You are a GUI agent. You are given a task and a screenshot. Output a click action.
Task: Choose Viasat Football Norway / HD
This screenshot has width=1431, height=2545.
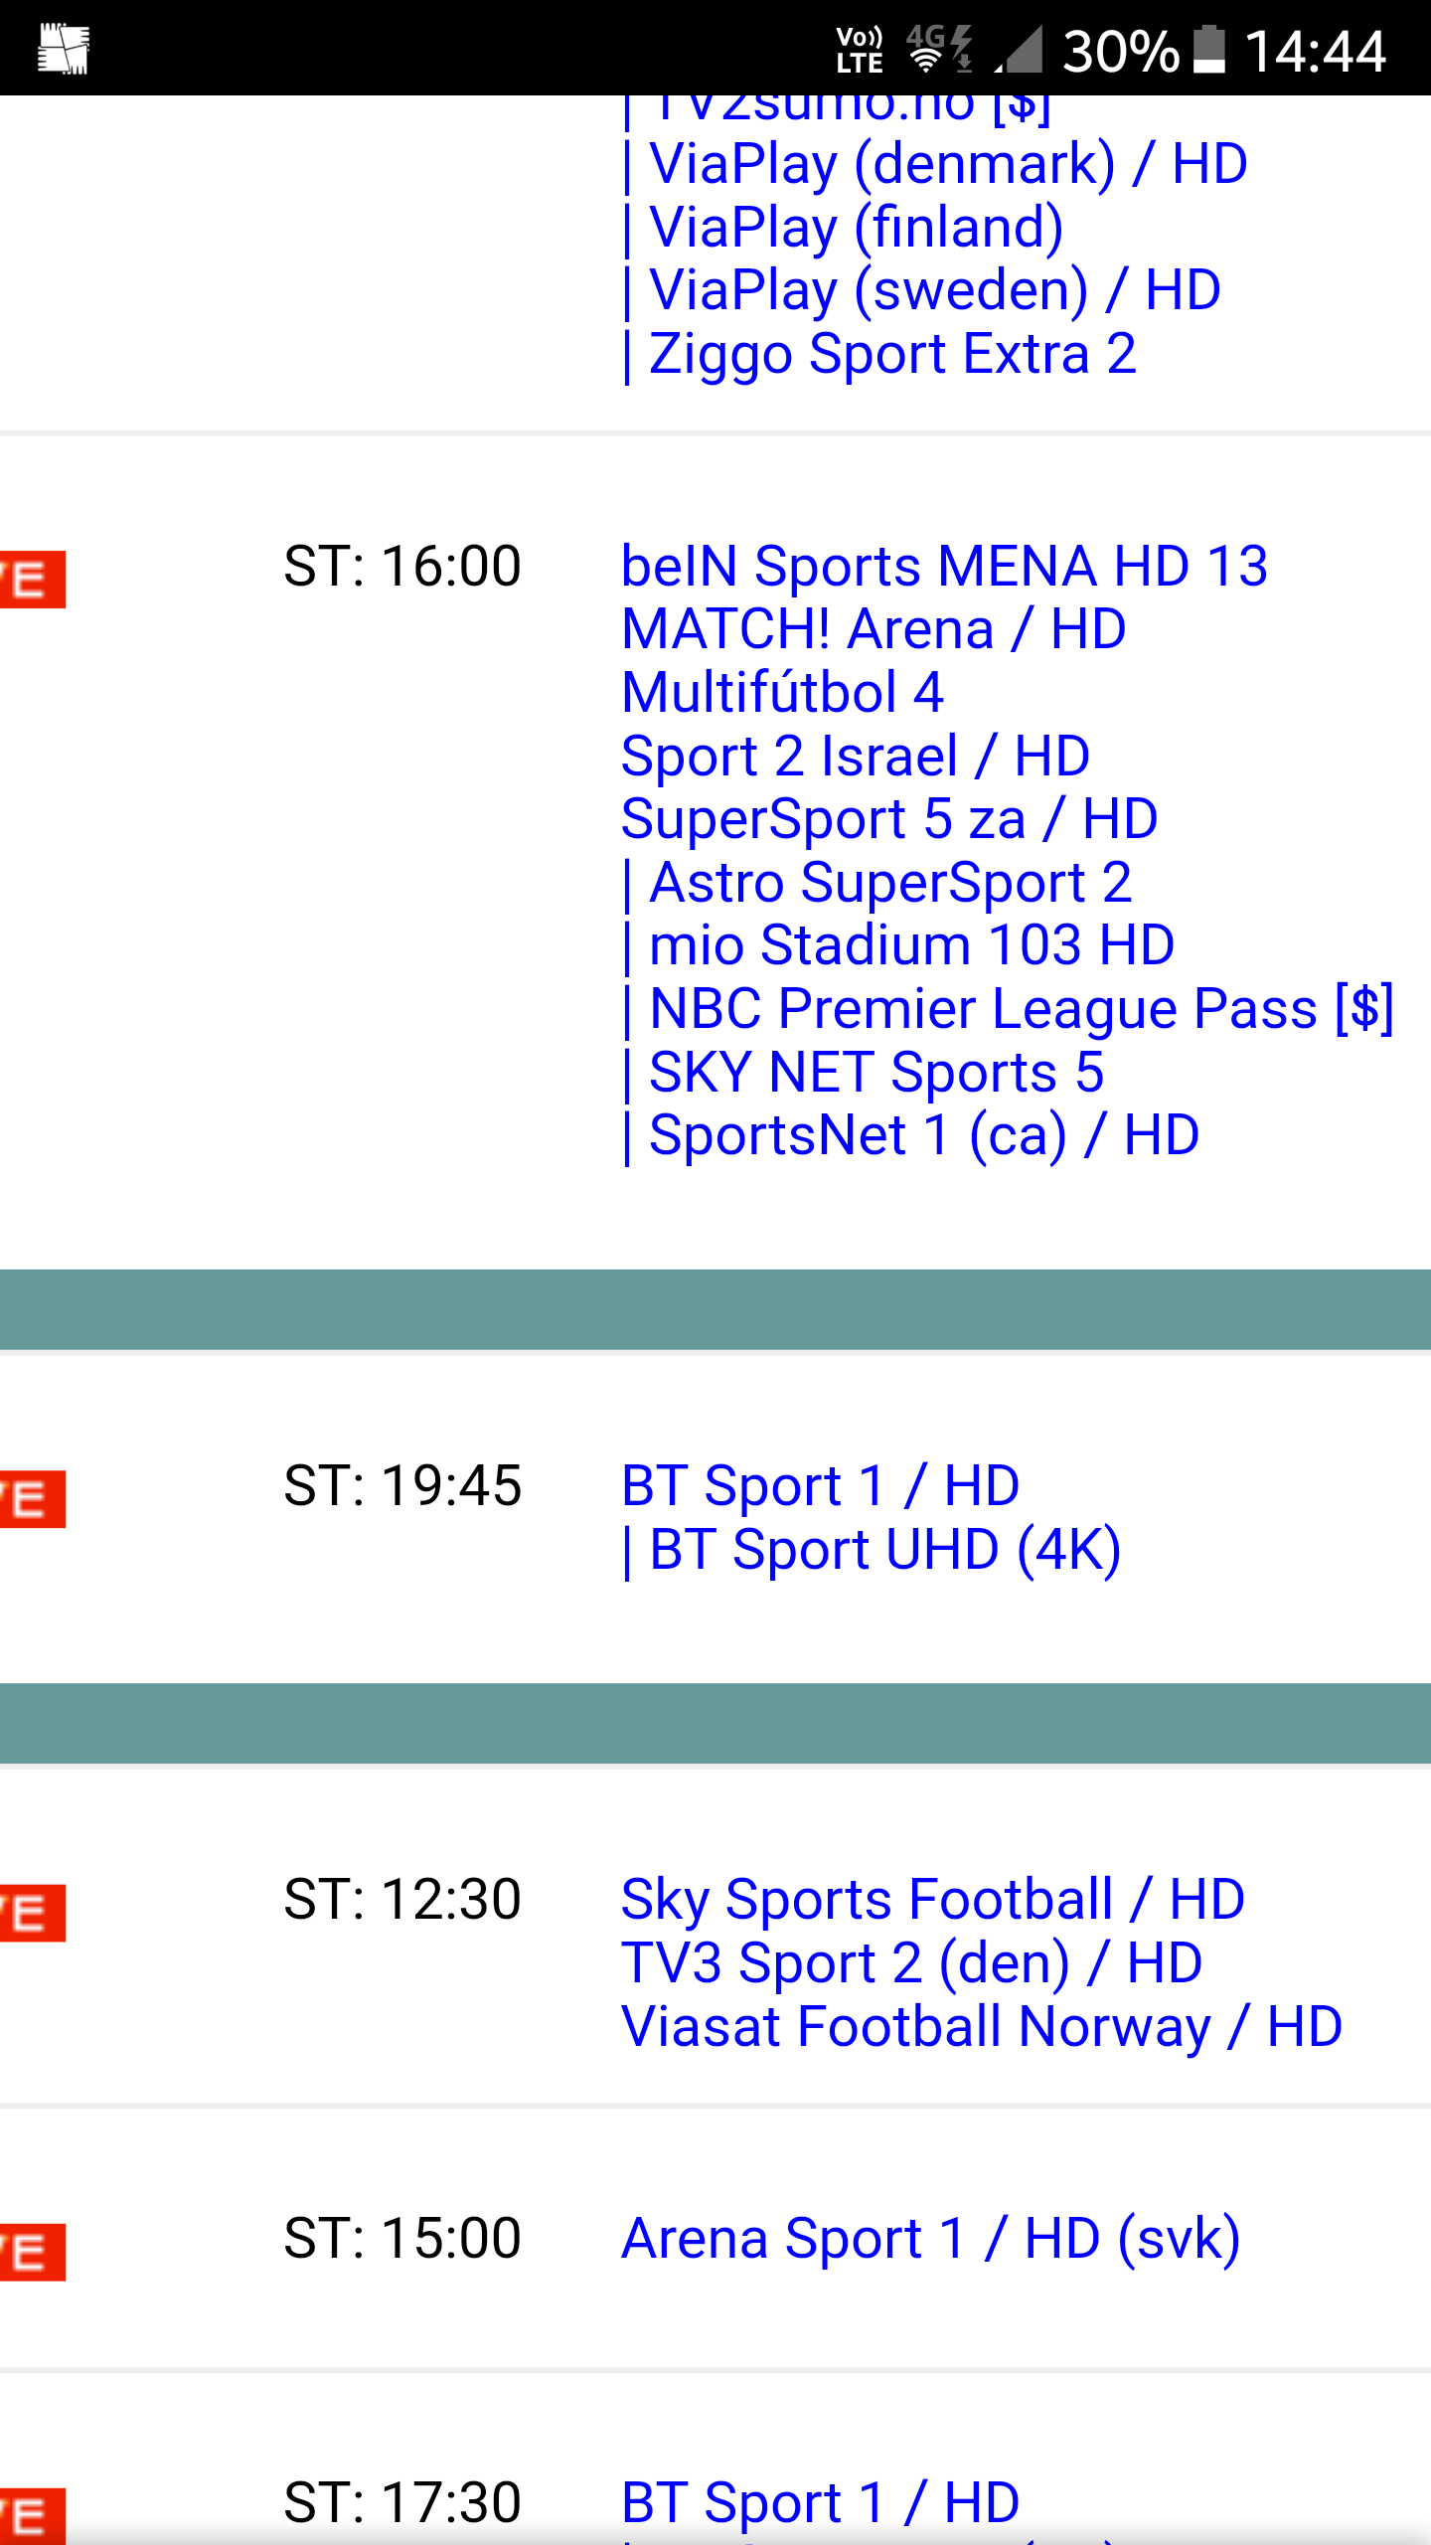[x=982, y=2026]
